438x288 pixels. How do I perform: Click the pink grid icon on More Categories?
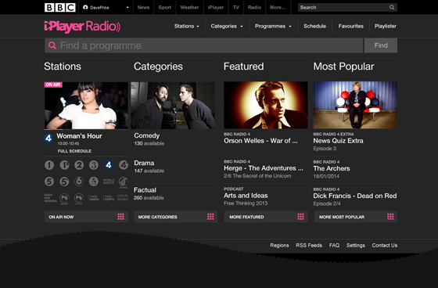tap(210, 217)
